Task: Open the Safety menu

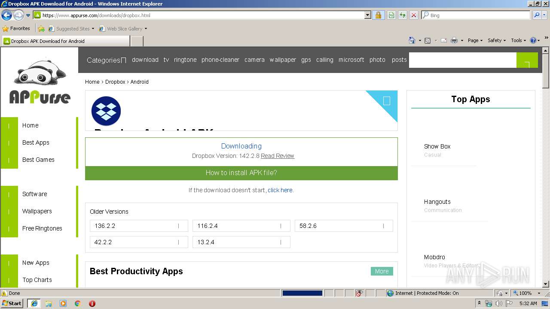Action: click(497, 40)
